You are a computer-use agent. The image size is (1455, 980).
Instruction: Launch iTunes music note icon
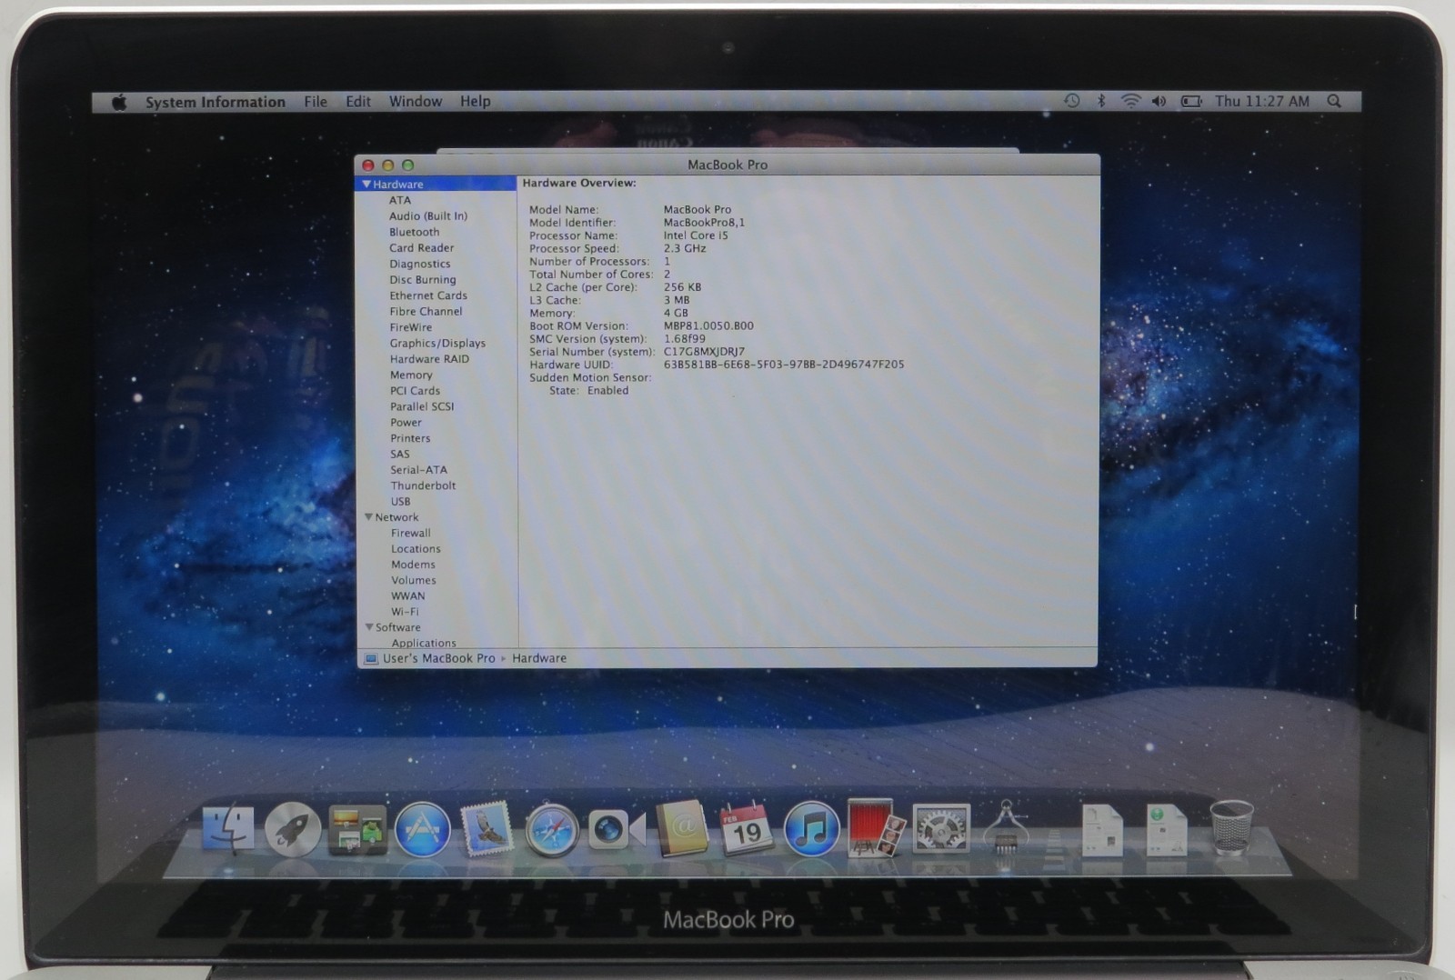pos(811,829)
